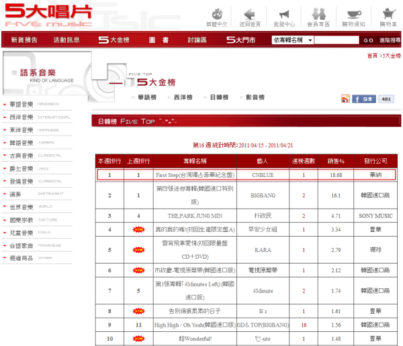Click the NEW badge in rank 10 row
Viewport: 403px width, 346px height.
click(139, 339)
